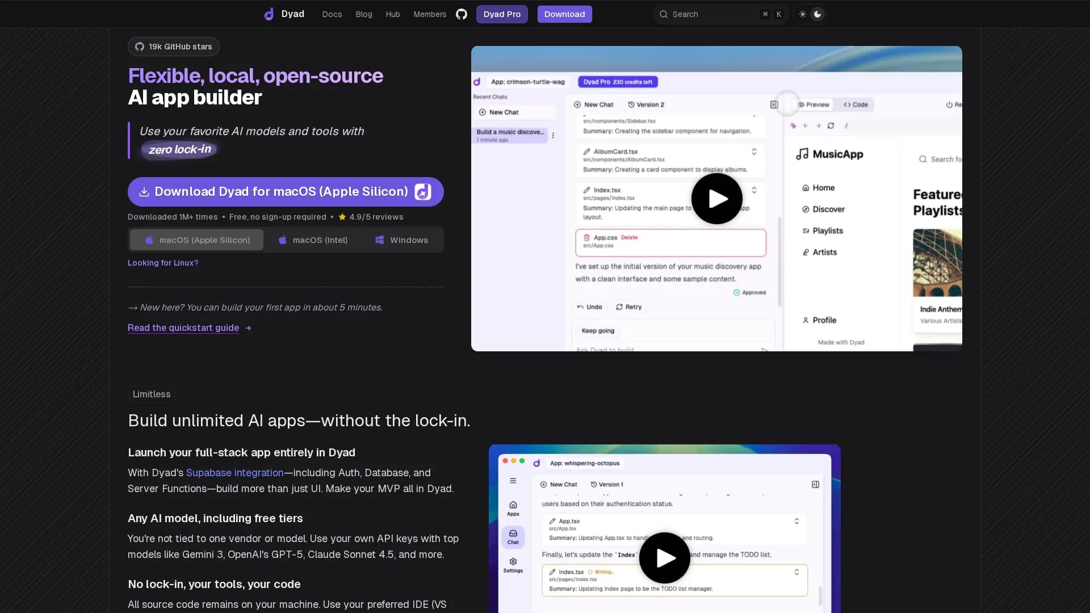Screen dimensions: 1090x613
Task: Click the preview refresh icon
Action: click(x=831, y=126)
